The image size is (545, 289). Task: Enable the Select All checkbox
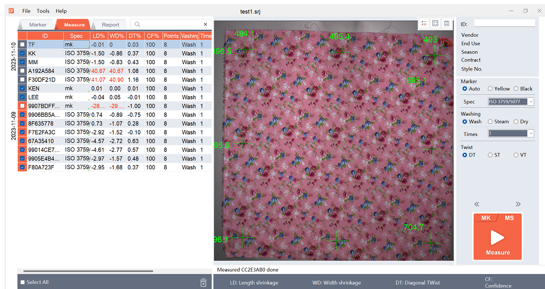tap(22, 282)
